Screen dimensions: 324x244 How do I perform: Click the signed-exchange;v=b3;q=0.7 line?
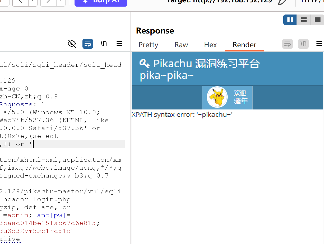point(54,176)
